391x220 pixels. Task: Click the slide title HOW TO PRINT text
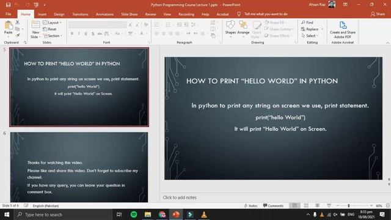(x=262, y=81)
